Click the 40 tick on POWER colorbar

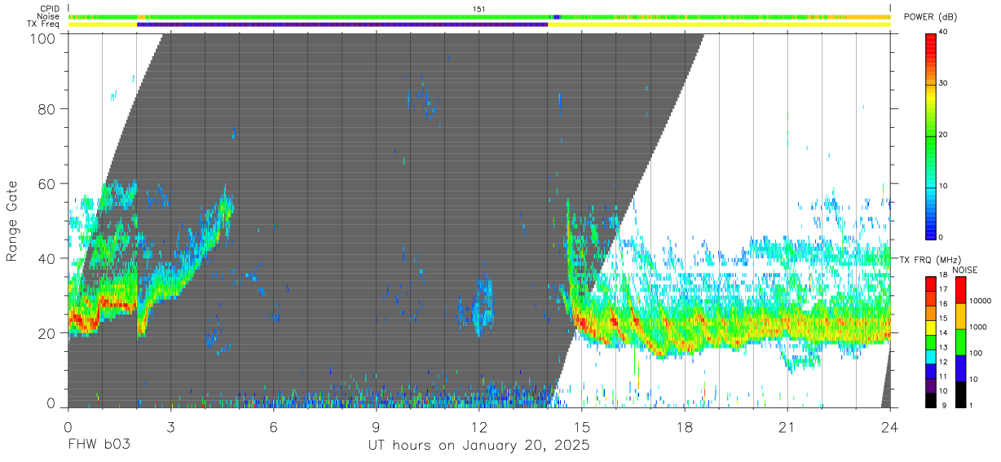pos(944,33)
